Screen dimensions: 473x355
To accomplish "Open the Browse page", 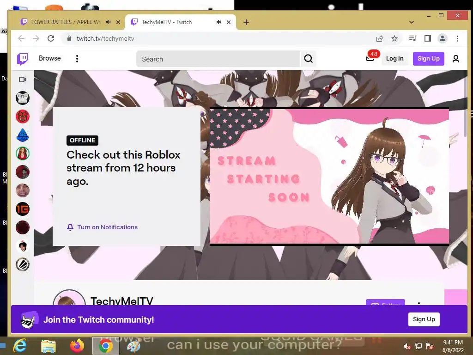I will click(x=50, y=58).
